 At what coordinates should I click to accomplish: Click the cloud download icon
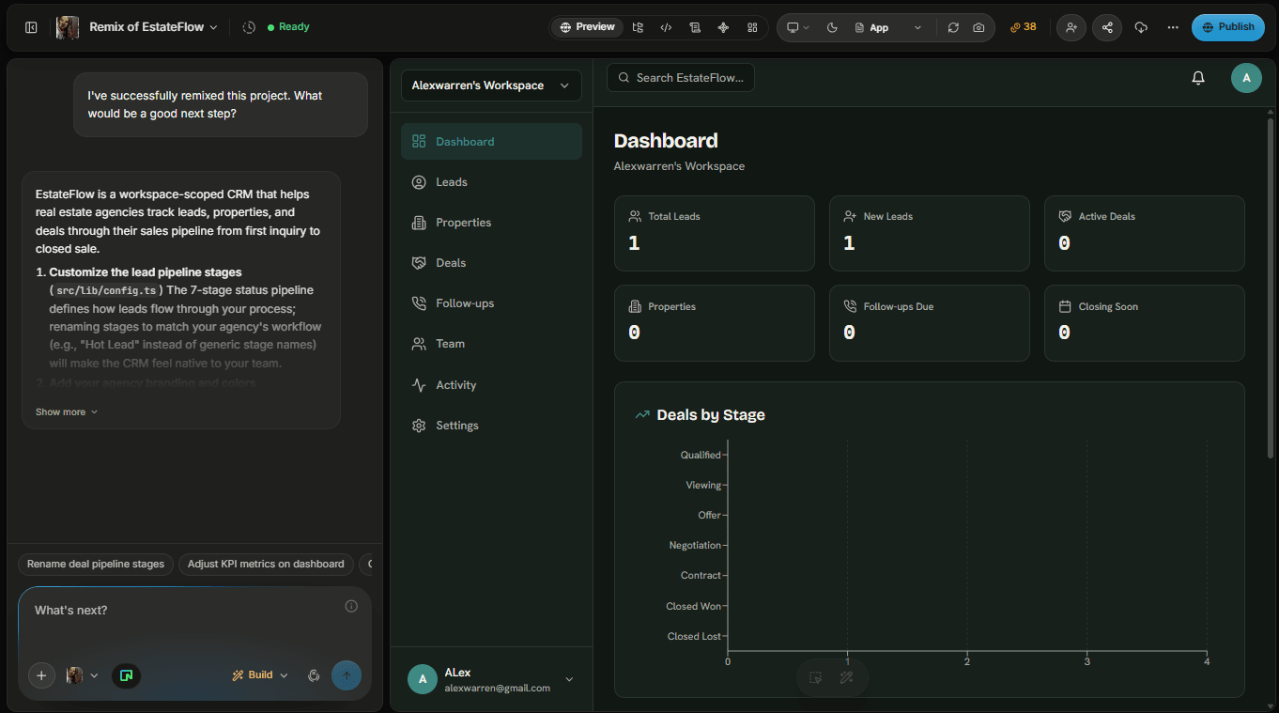click(x=1141, y=27)
